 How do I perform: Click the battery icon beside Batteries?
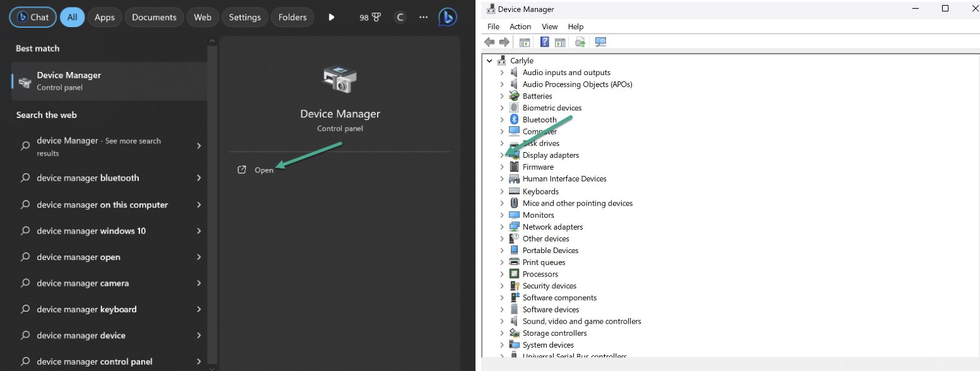coord(514,96)
